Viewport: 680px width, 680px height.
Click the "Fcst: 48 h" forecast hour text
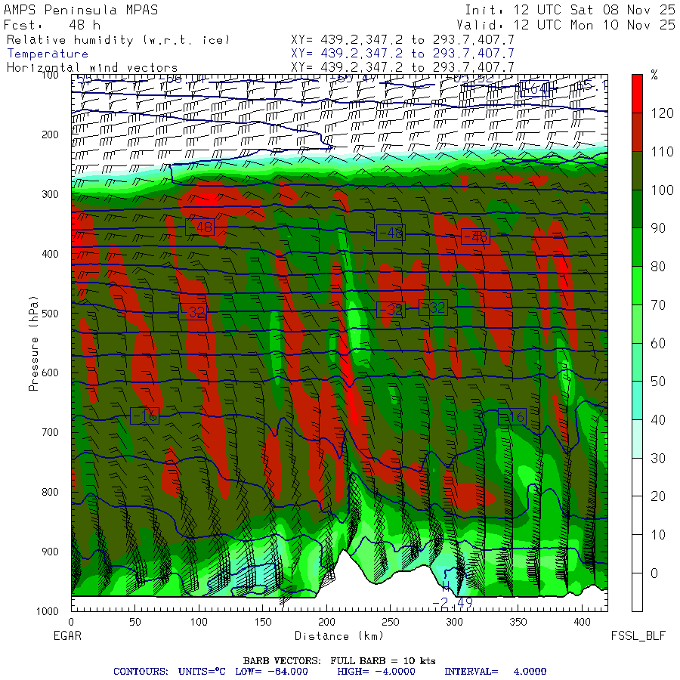[x=52, y=25]
